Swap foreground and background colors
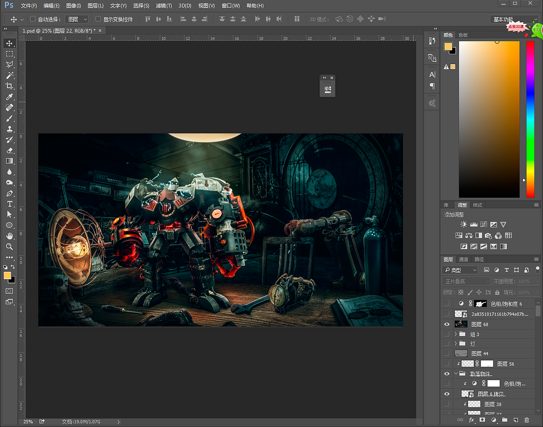 13,267
